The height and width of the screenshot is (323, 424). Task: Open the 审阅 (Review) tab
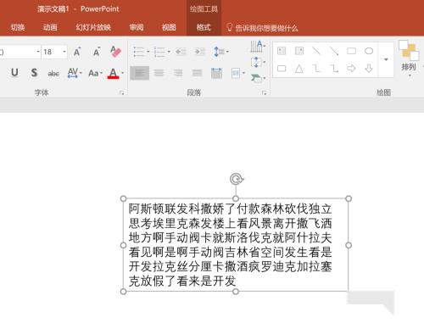(137, 27)
